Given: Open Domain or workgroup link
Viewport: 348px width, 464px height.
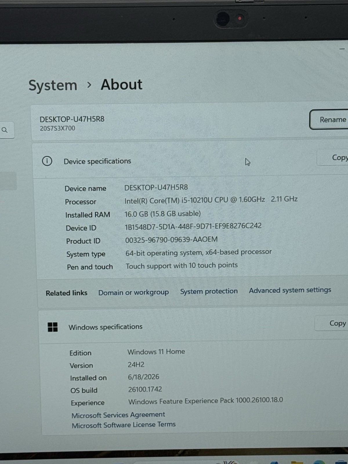Looking at the screenshot, I should coord(133,292).
